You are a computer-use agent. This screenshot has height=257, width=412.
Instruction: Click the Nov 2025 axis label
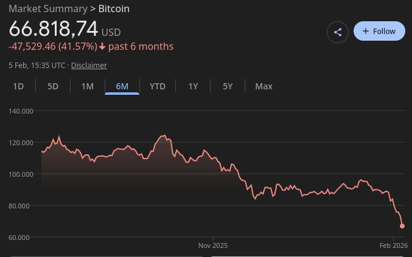point(213,245)
